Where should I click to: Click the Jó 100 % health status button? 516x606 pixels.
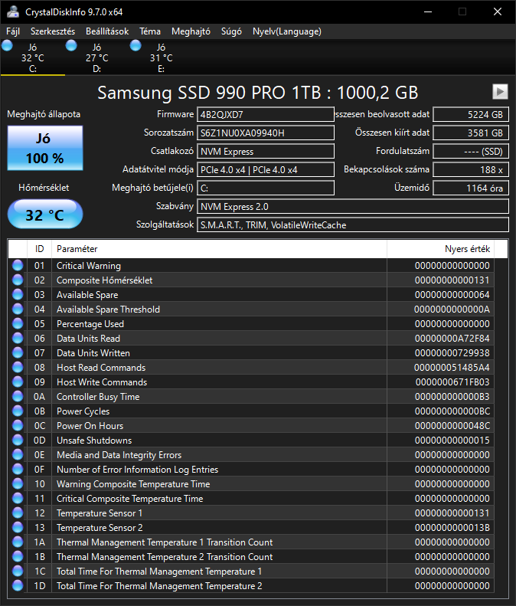click(x=45, y=148)
